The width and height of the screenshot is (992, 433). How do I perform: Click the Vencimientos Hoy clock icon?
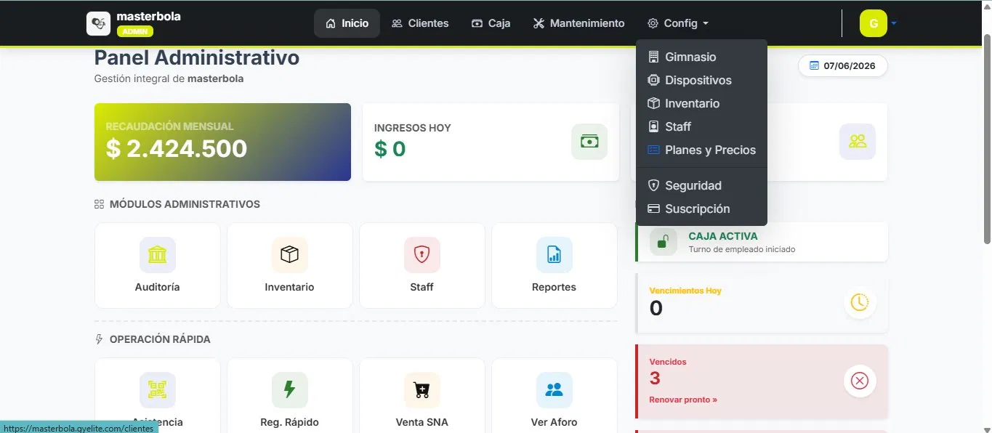[860, 303]
